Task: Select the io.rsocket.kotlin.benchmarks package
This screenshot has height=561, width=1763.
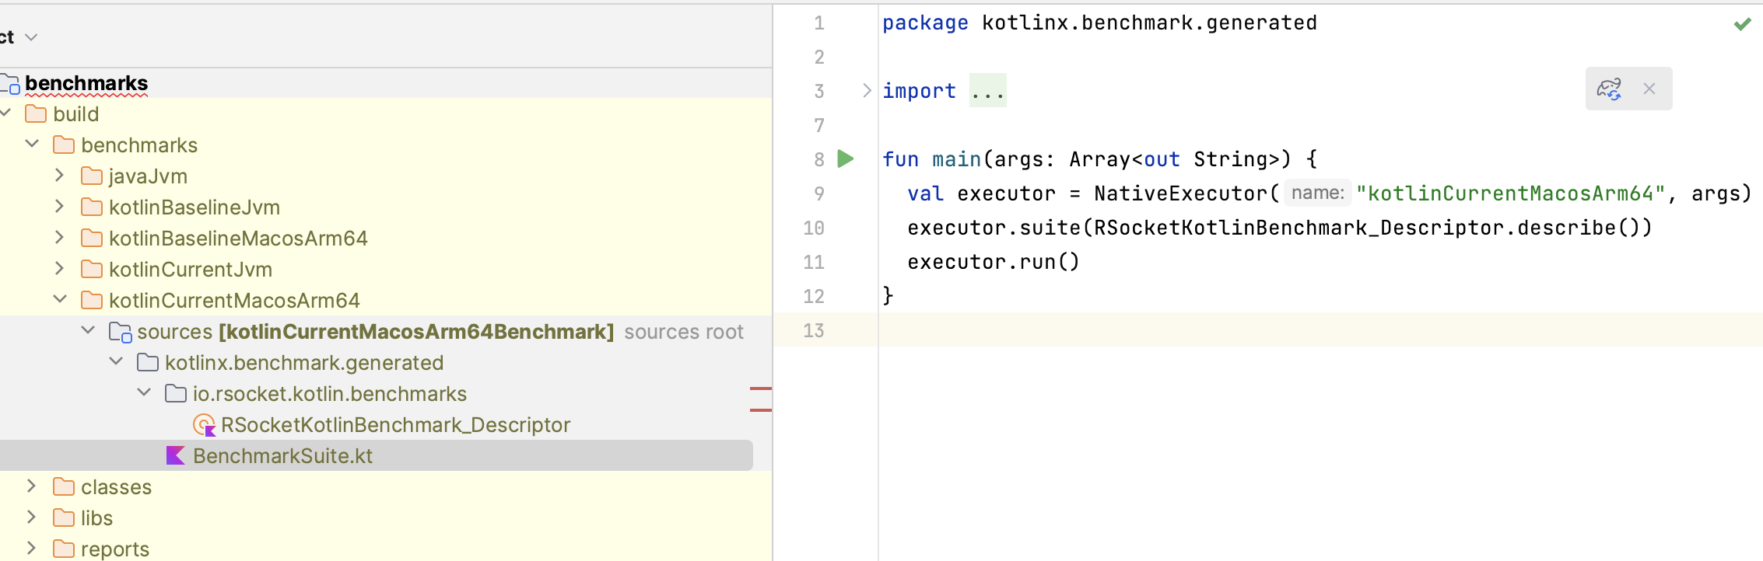Action: (330, 394)
